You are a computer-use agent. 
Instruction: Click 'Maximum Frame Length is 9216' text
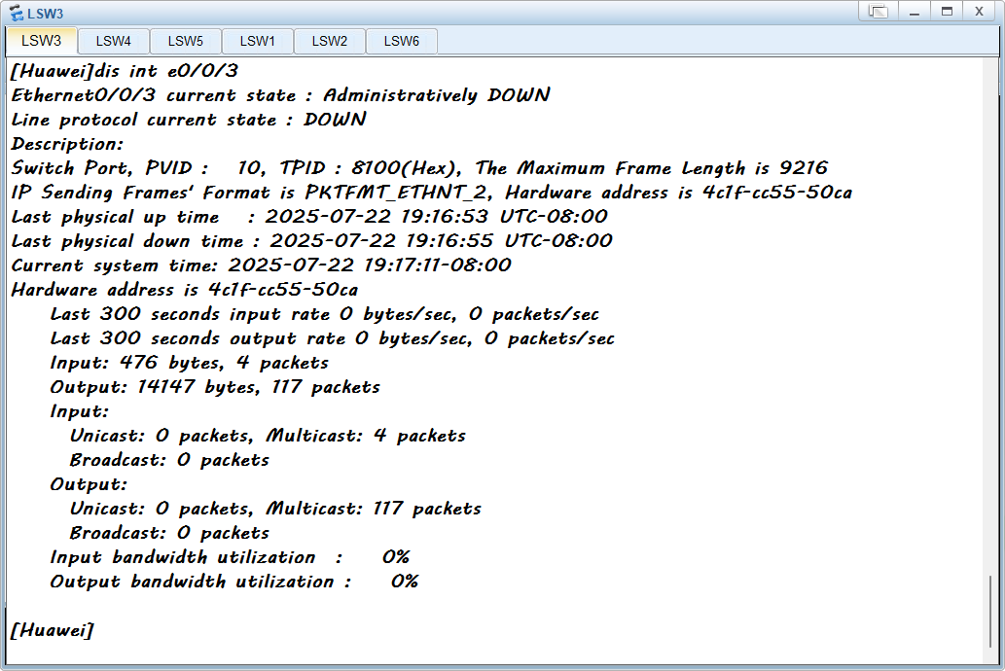point(673,168)
